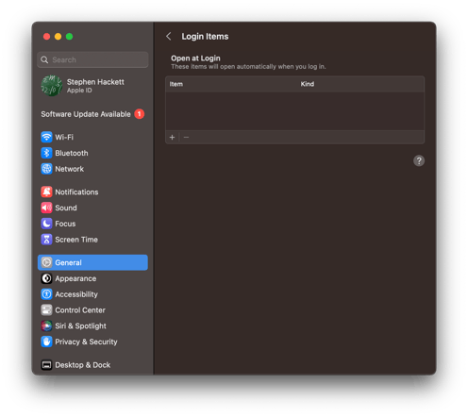Click the red update badge showing 1

140,114
